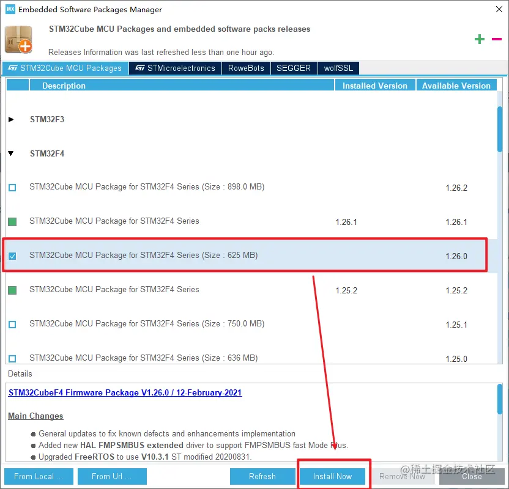Click available version cell 1.25.0
This screenshot has height=489, width=509.
click(x=456, y=359)
